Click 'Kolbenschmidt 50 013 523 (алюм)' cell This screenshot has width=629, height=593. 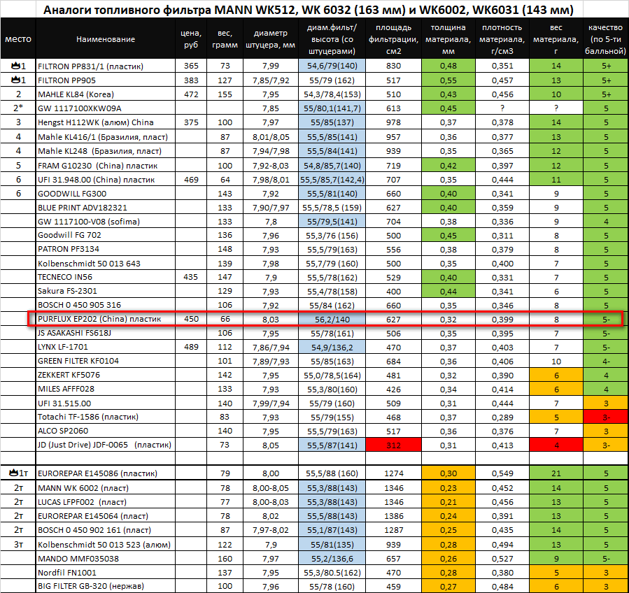click(106, 545)
